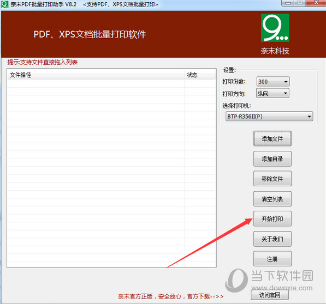
Task: Start printing with the 开始打印 button
Action: click(272, 219)
